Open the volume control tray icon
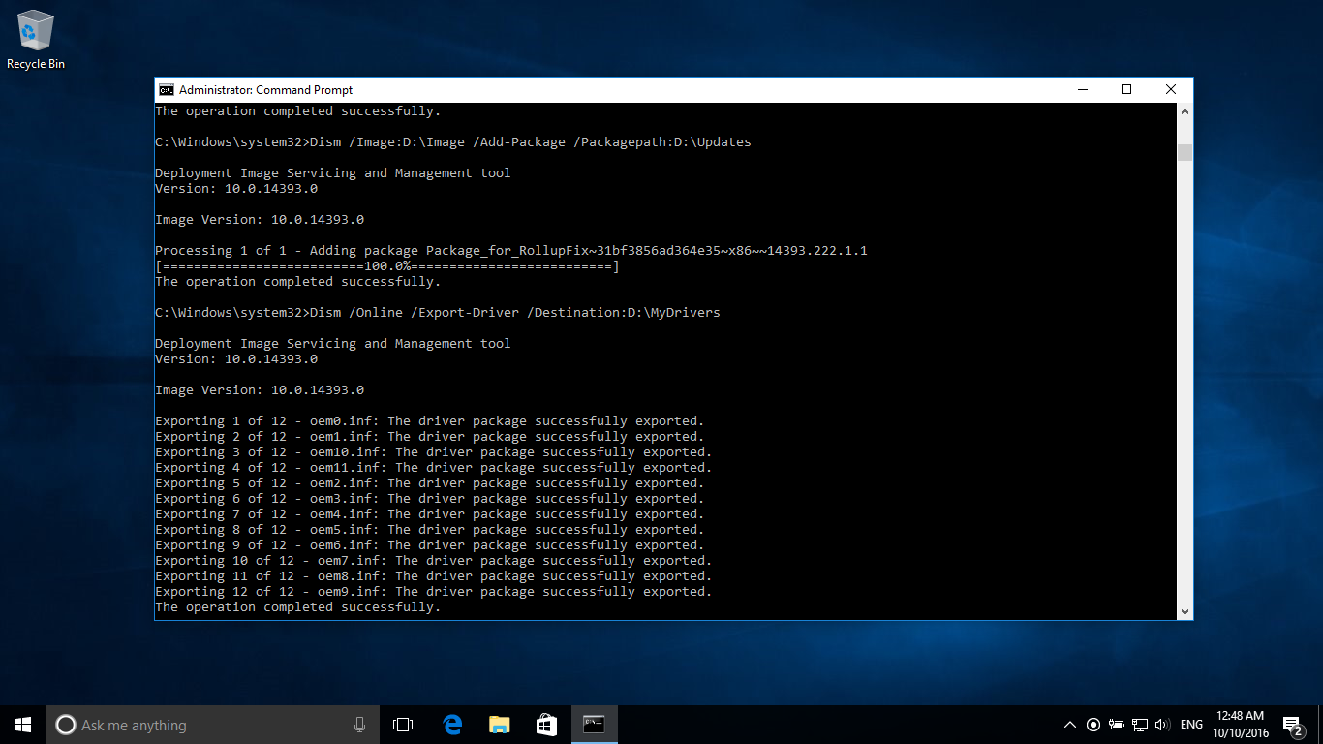The height and width of the screenshot is (744, 1323). point(1163,725)
